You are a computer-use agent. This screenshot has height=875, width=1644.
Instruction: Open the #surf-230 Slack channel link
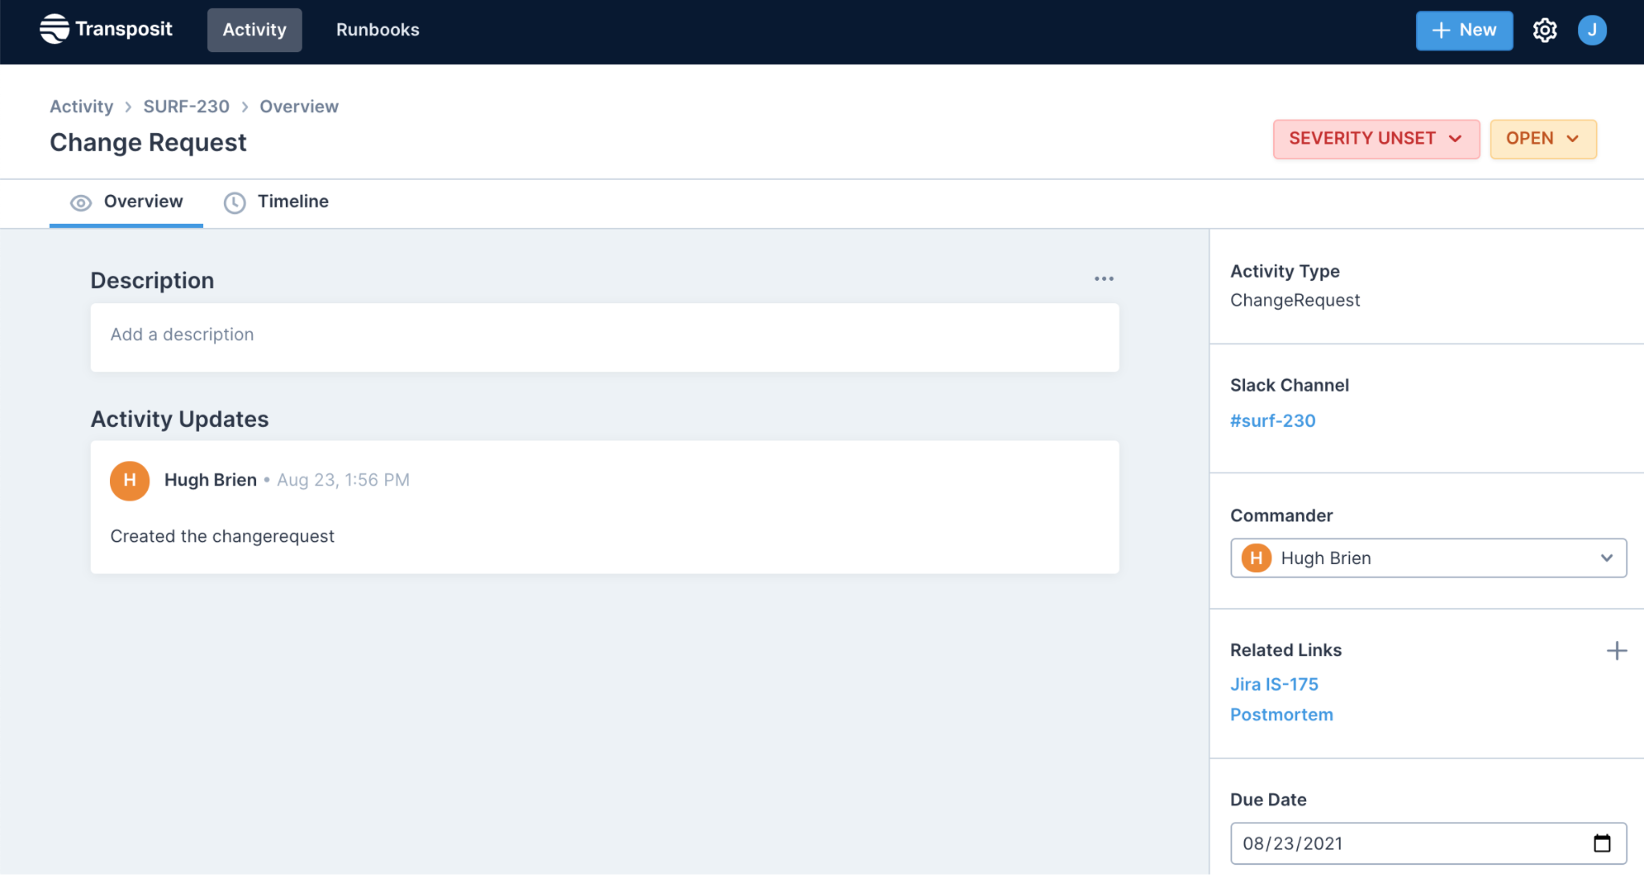click(x=1273, y=421)
